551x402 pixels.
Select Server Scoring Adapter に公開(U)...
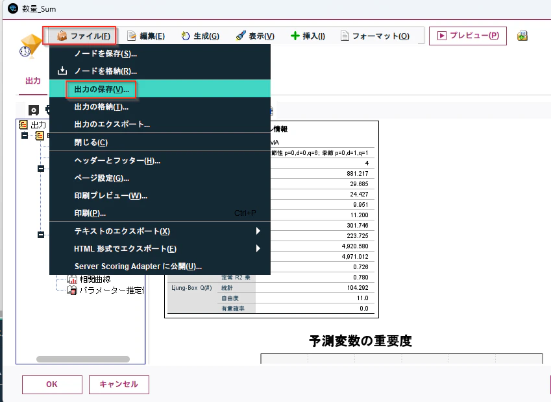point(160,266)
